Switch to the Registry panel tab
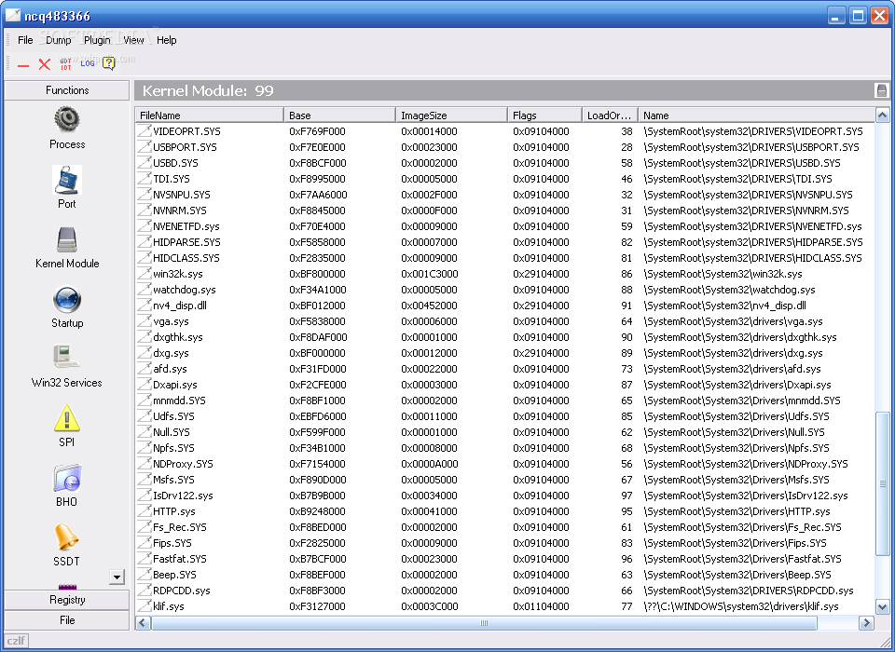 pos(67,600)
